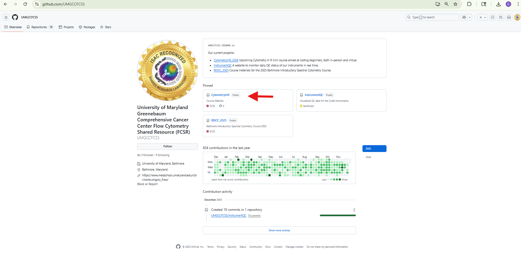Open the browser downloads icon

[x=499, y=4]
